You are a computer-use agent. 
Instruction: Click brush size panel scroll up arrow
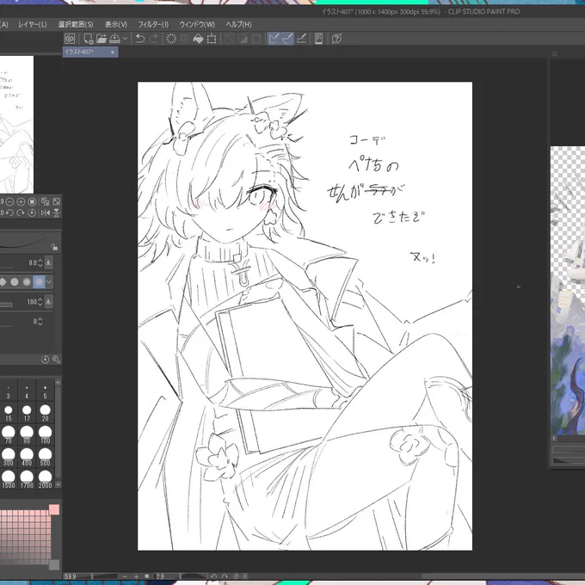[x=58, y=383]
